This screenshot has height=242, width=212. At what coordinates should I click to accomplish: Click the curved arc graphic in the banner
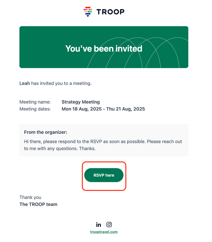pos(137,53)
